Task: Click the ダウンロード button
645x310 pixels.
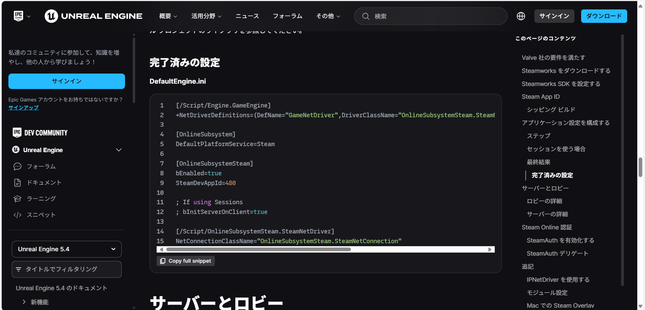Action: point(604,16)
